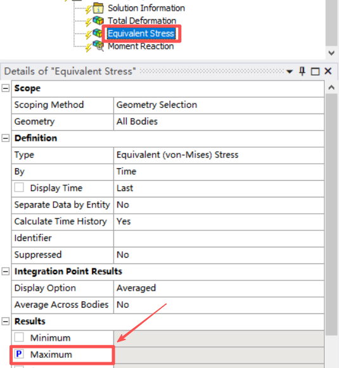
Task: Collapse the Integration Point Results section
Action: (6, 272)
